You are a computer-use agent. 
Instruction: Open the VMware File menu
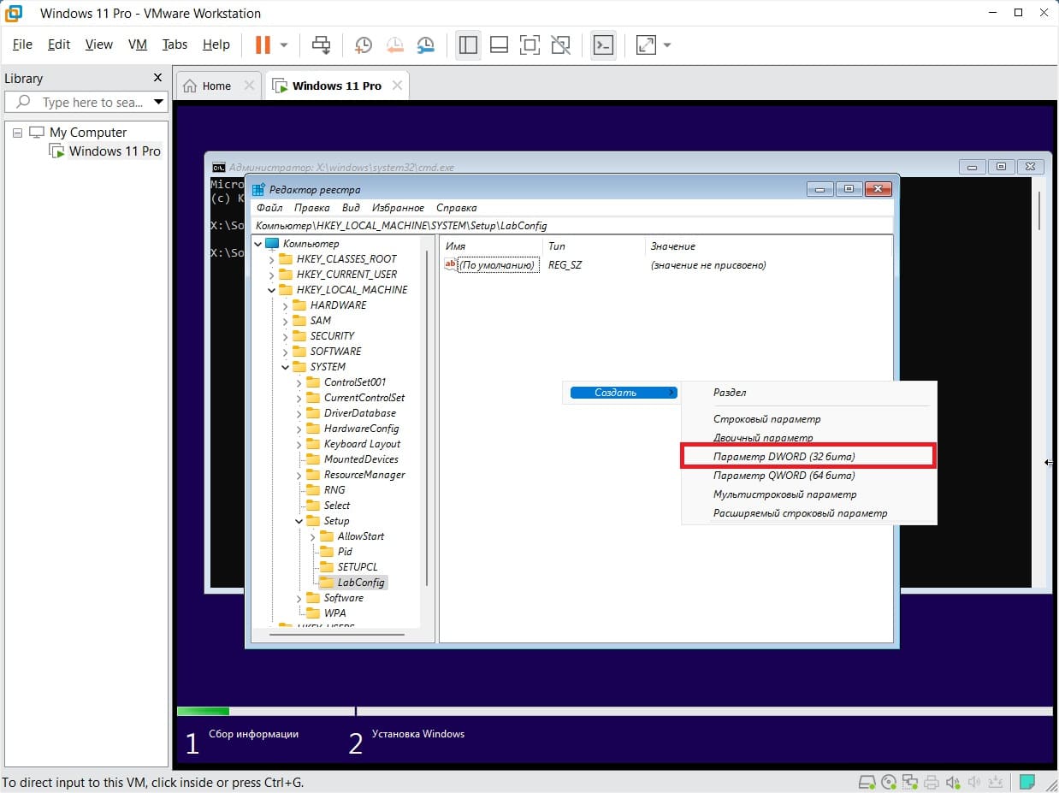[x=22, y=44]
